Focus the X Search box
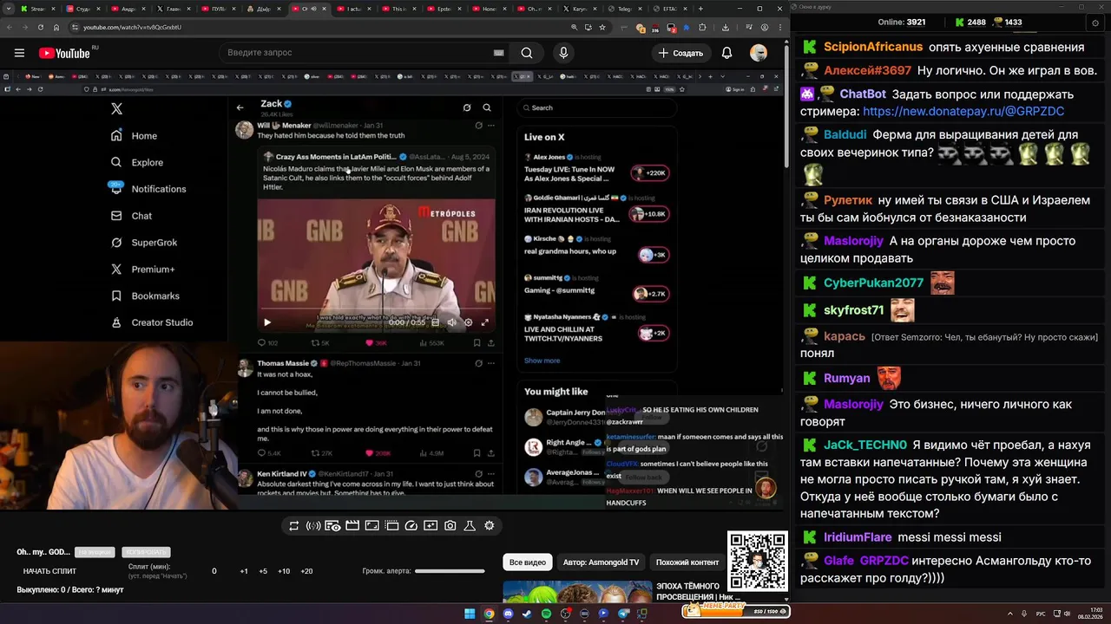The width and height of the screenshot is (1111, 624). [596, 107]
